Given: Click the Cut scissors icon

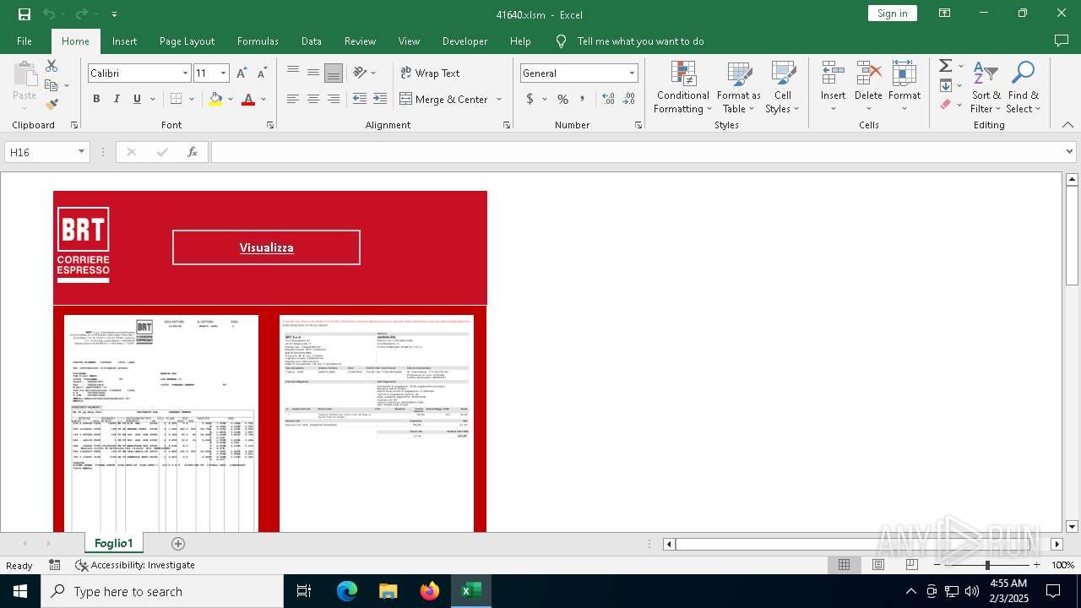Looking at the screenshot, I should (x=52, y=66).
